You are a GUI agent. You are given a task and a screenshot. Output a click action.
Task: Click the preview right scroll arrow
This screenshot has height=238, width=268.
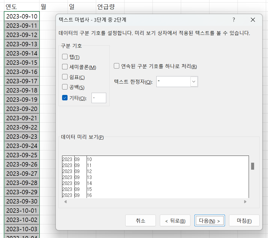click(x=245, y=202)
